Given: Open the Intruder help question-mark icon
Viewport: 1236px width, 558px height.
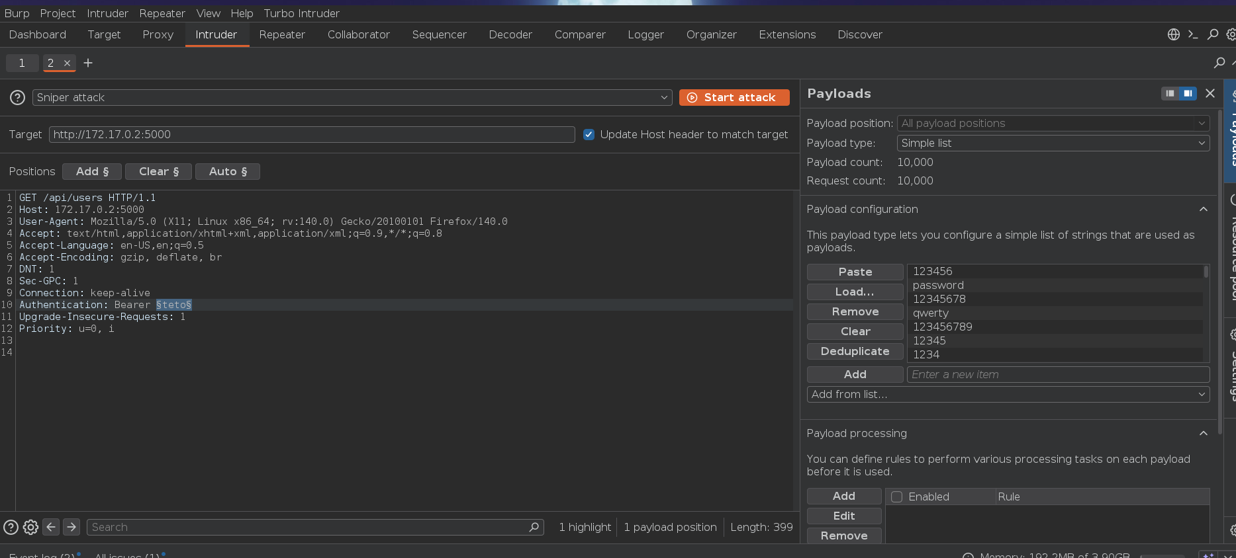Looking at the screenshot, I should tap(18, 97).
